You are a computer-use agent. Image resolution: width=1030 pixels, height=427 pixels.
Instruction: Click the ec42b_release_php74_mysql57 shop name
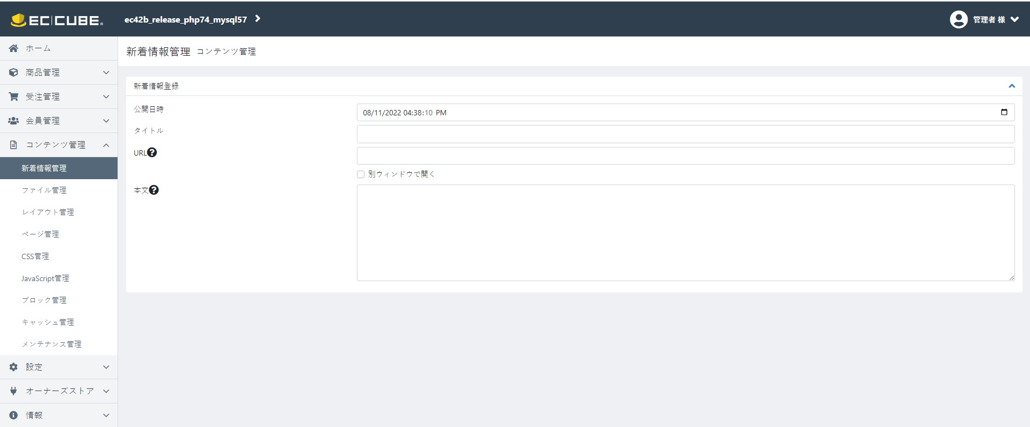point(186,19)
